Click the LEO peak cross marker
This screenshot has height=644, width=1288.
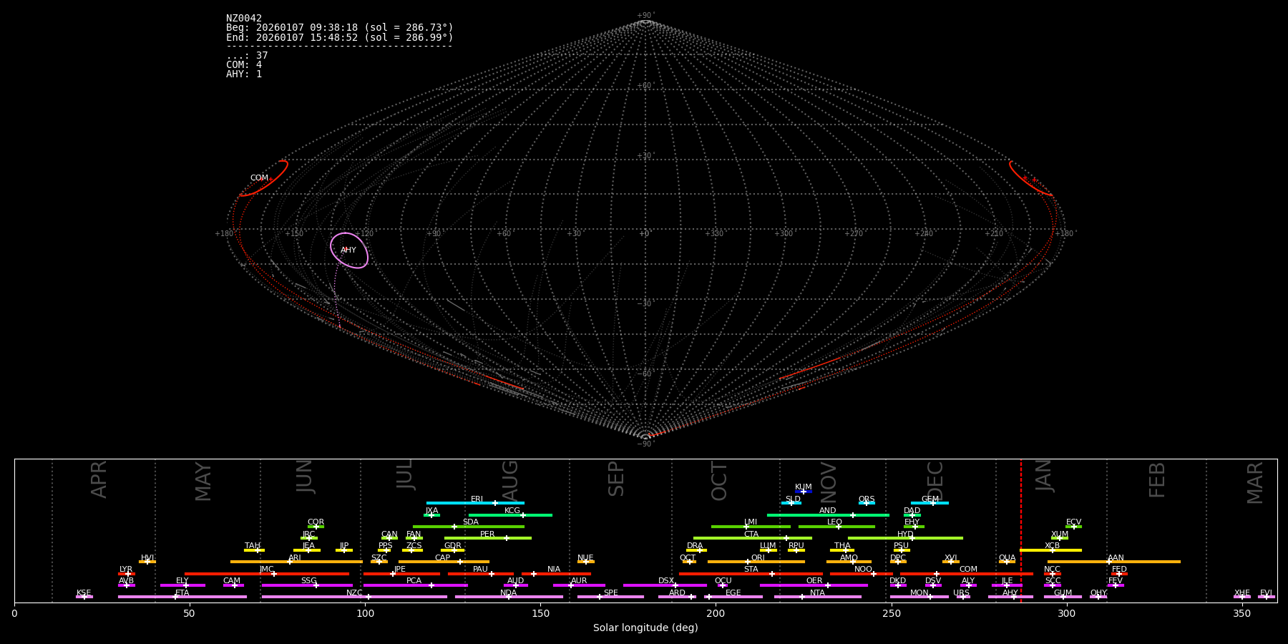click(x=839, y=527)
